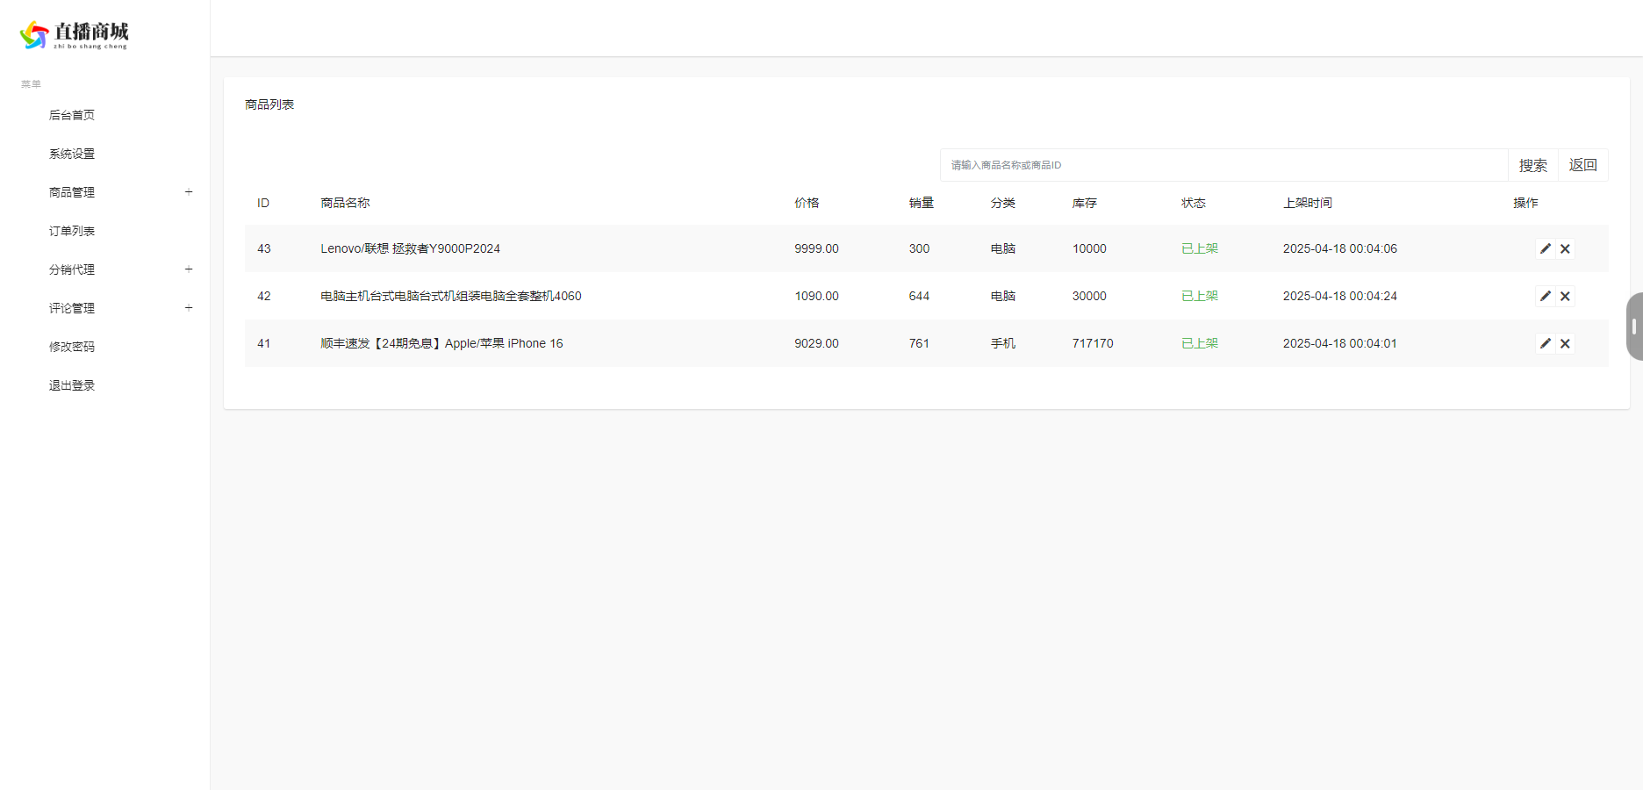This screenshot has width=1643, height=790.
Task: Click the 价格 column header
Action: pyautogui.click(x=807, y=203)
